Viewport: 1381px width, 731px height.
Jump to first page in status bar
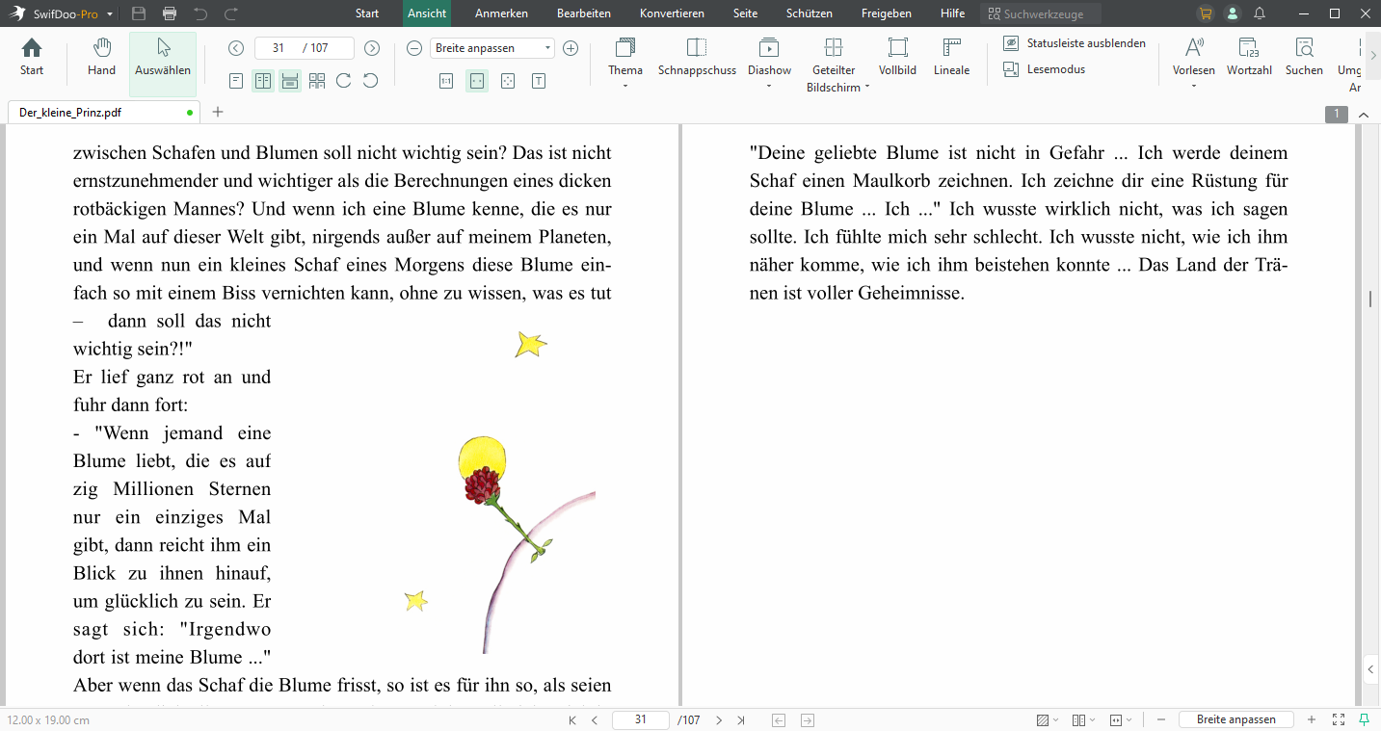coord(572,720)
